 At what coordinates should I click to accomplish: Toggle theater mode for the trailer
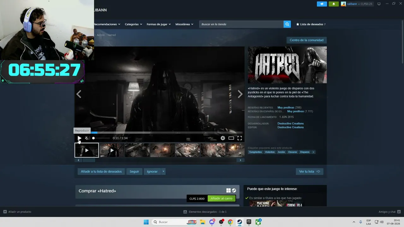pyautogui.click(x=231, y=138)
